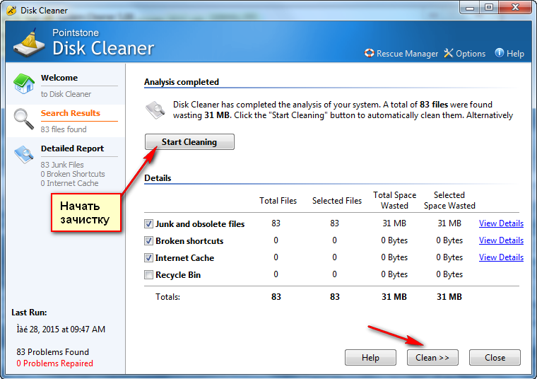Click 'Selected Space Wasted' column header
The width and height of the screenshot is (537, 379).
449,200
